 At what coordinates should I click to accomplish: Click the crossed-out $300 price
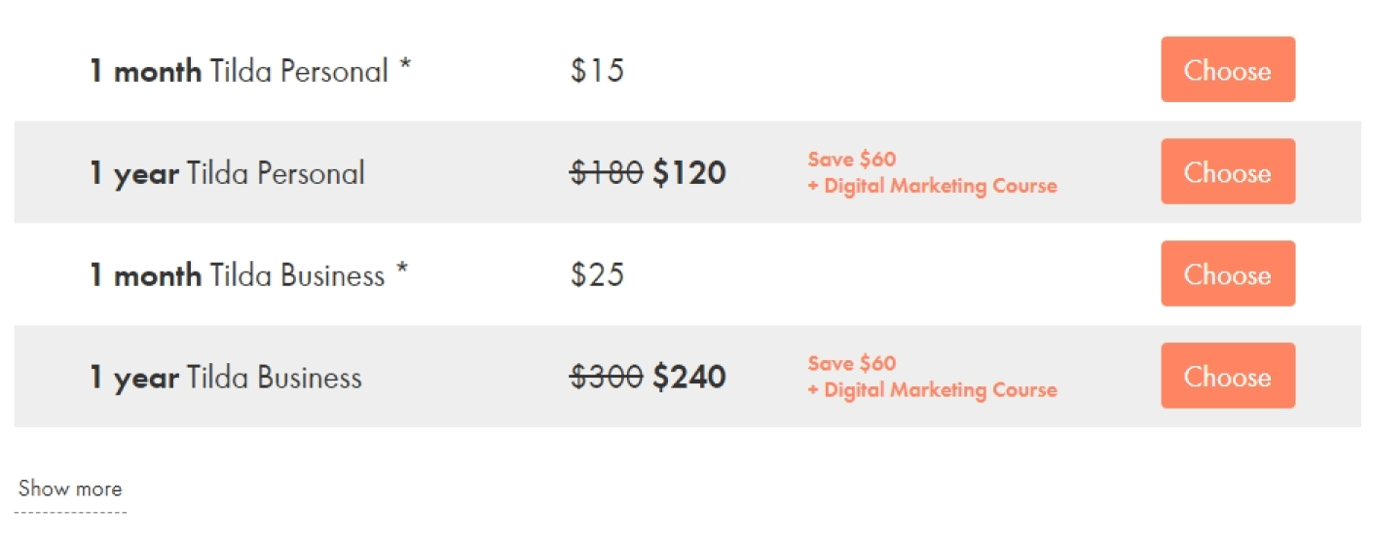pos(606,378)
